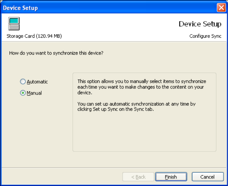Click the Configure Sync subtitle text

pyautogui.click(x=205, y=36)
